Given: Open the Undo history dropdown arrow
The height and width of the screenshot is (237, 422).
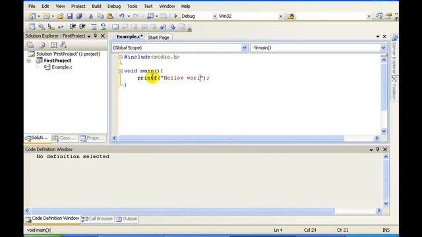Looking at the screenshot, I should coord(129,16).
